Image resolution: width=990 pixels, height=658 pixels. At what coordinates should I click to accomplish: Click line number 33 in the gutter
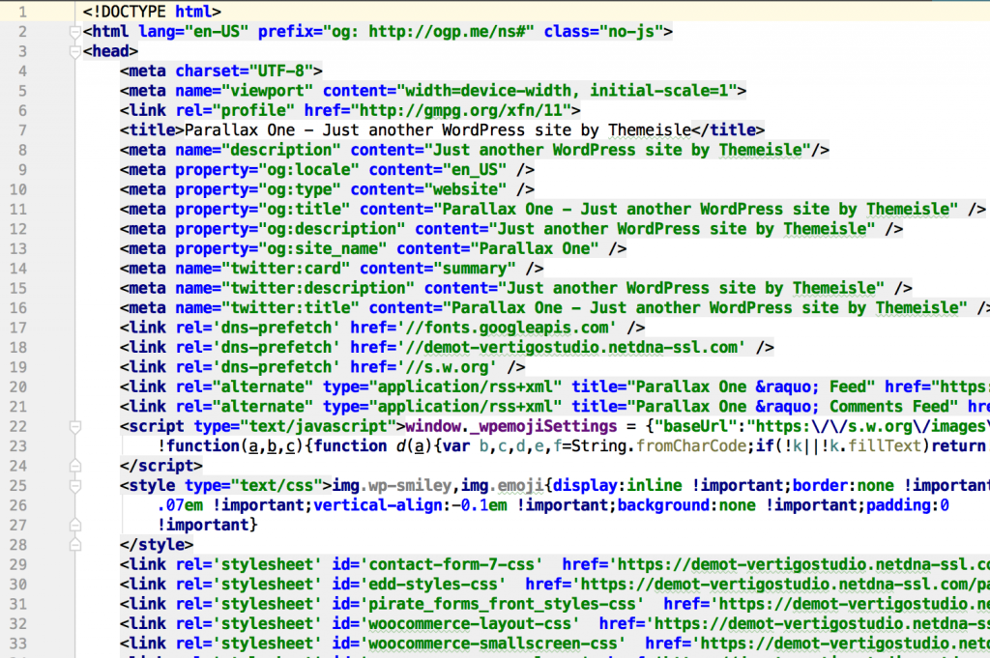coord(19,644)
